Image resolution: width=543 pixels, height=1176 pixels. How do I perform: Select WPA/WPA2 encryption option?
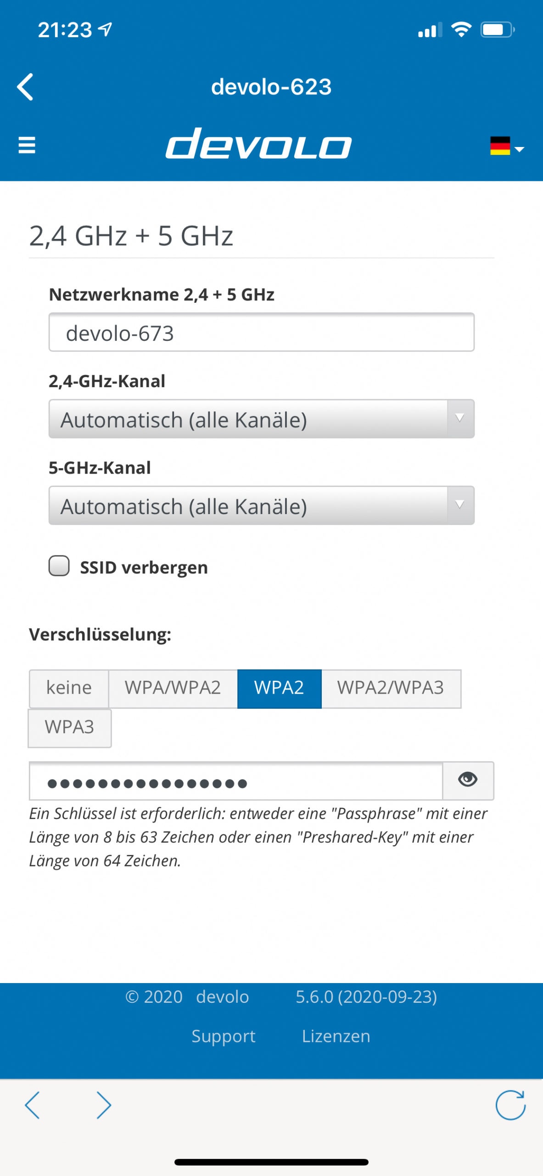pos(173,689)
